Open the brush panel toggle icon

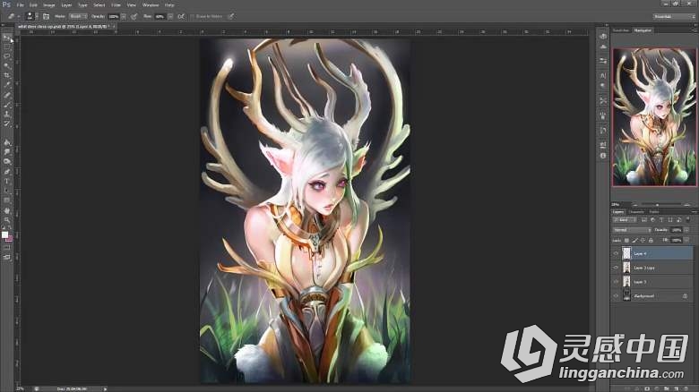point(46,16)
